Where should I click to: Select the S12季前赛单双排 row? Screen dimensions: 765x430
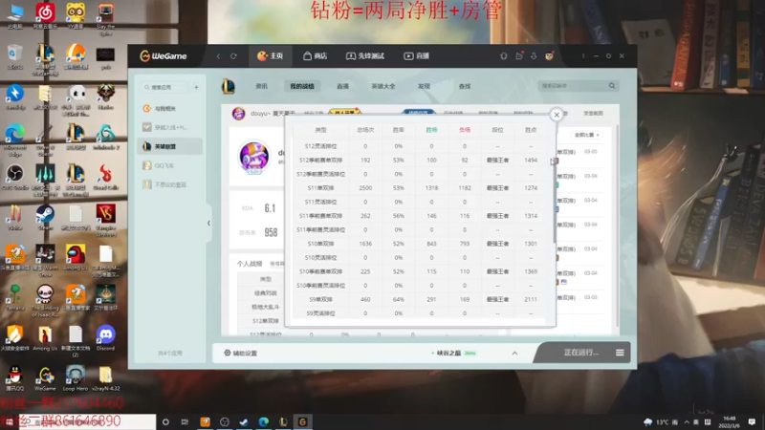click(420, 160)
